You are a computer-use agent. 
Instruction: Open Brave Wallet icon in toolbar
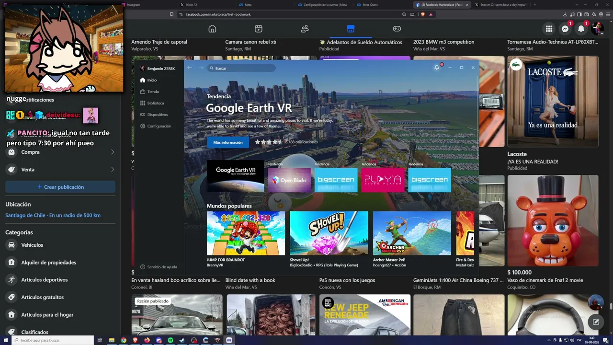(587, 14)
